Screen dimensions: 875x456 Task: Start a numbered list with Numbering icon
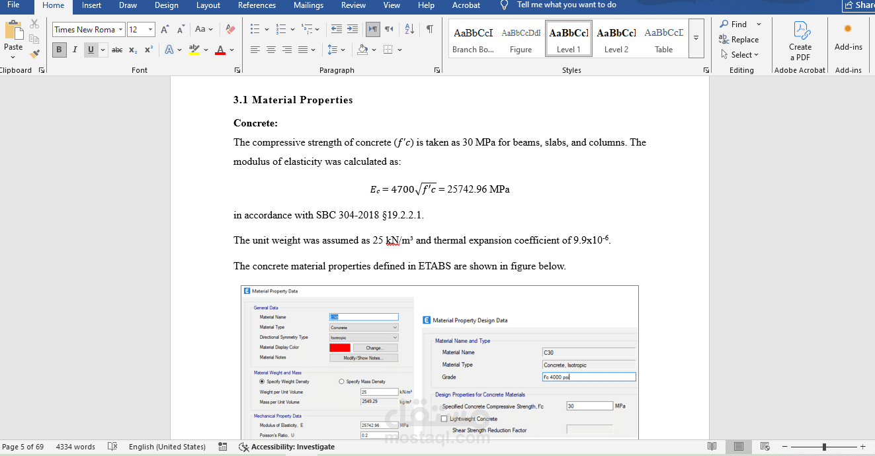(x=281, y=29)
